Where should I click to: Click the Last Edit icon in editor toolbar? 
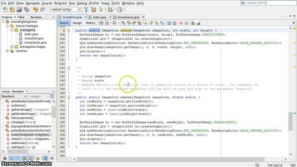(x=101, y=23)
